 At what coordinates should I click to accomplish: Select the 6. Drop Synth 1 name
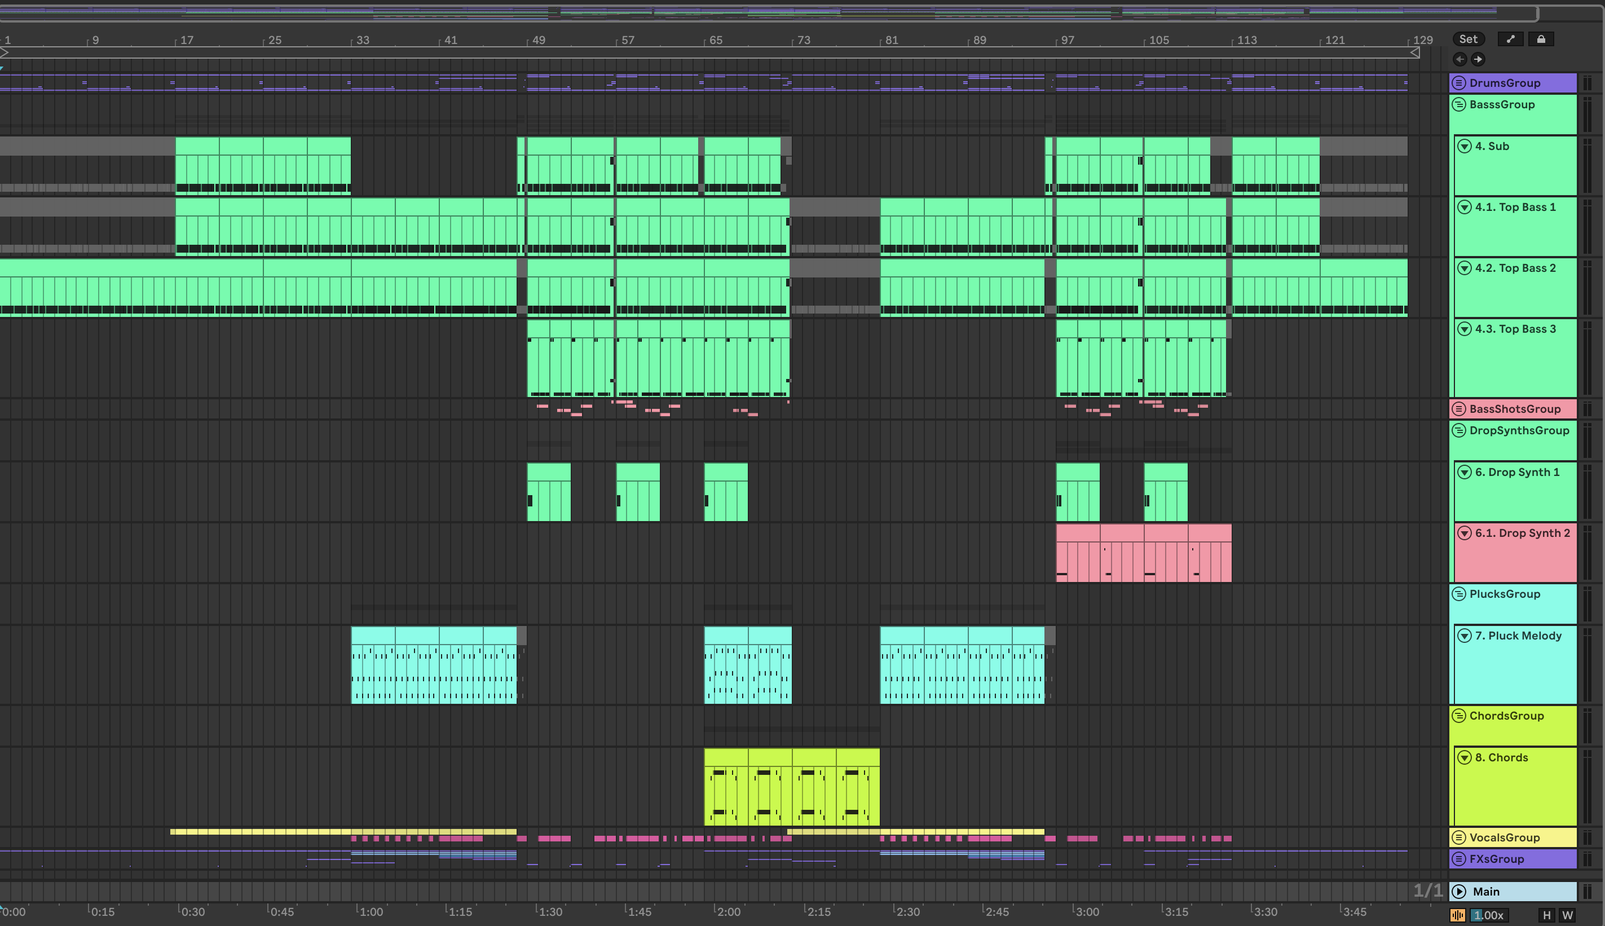[x=1517, y=472]
